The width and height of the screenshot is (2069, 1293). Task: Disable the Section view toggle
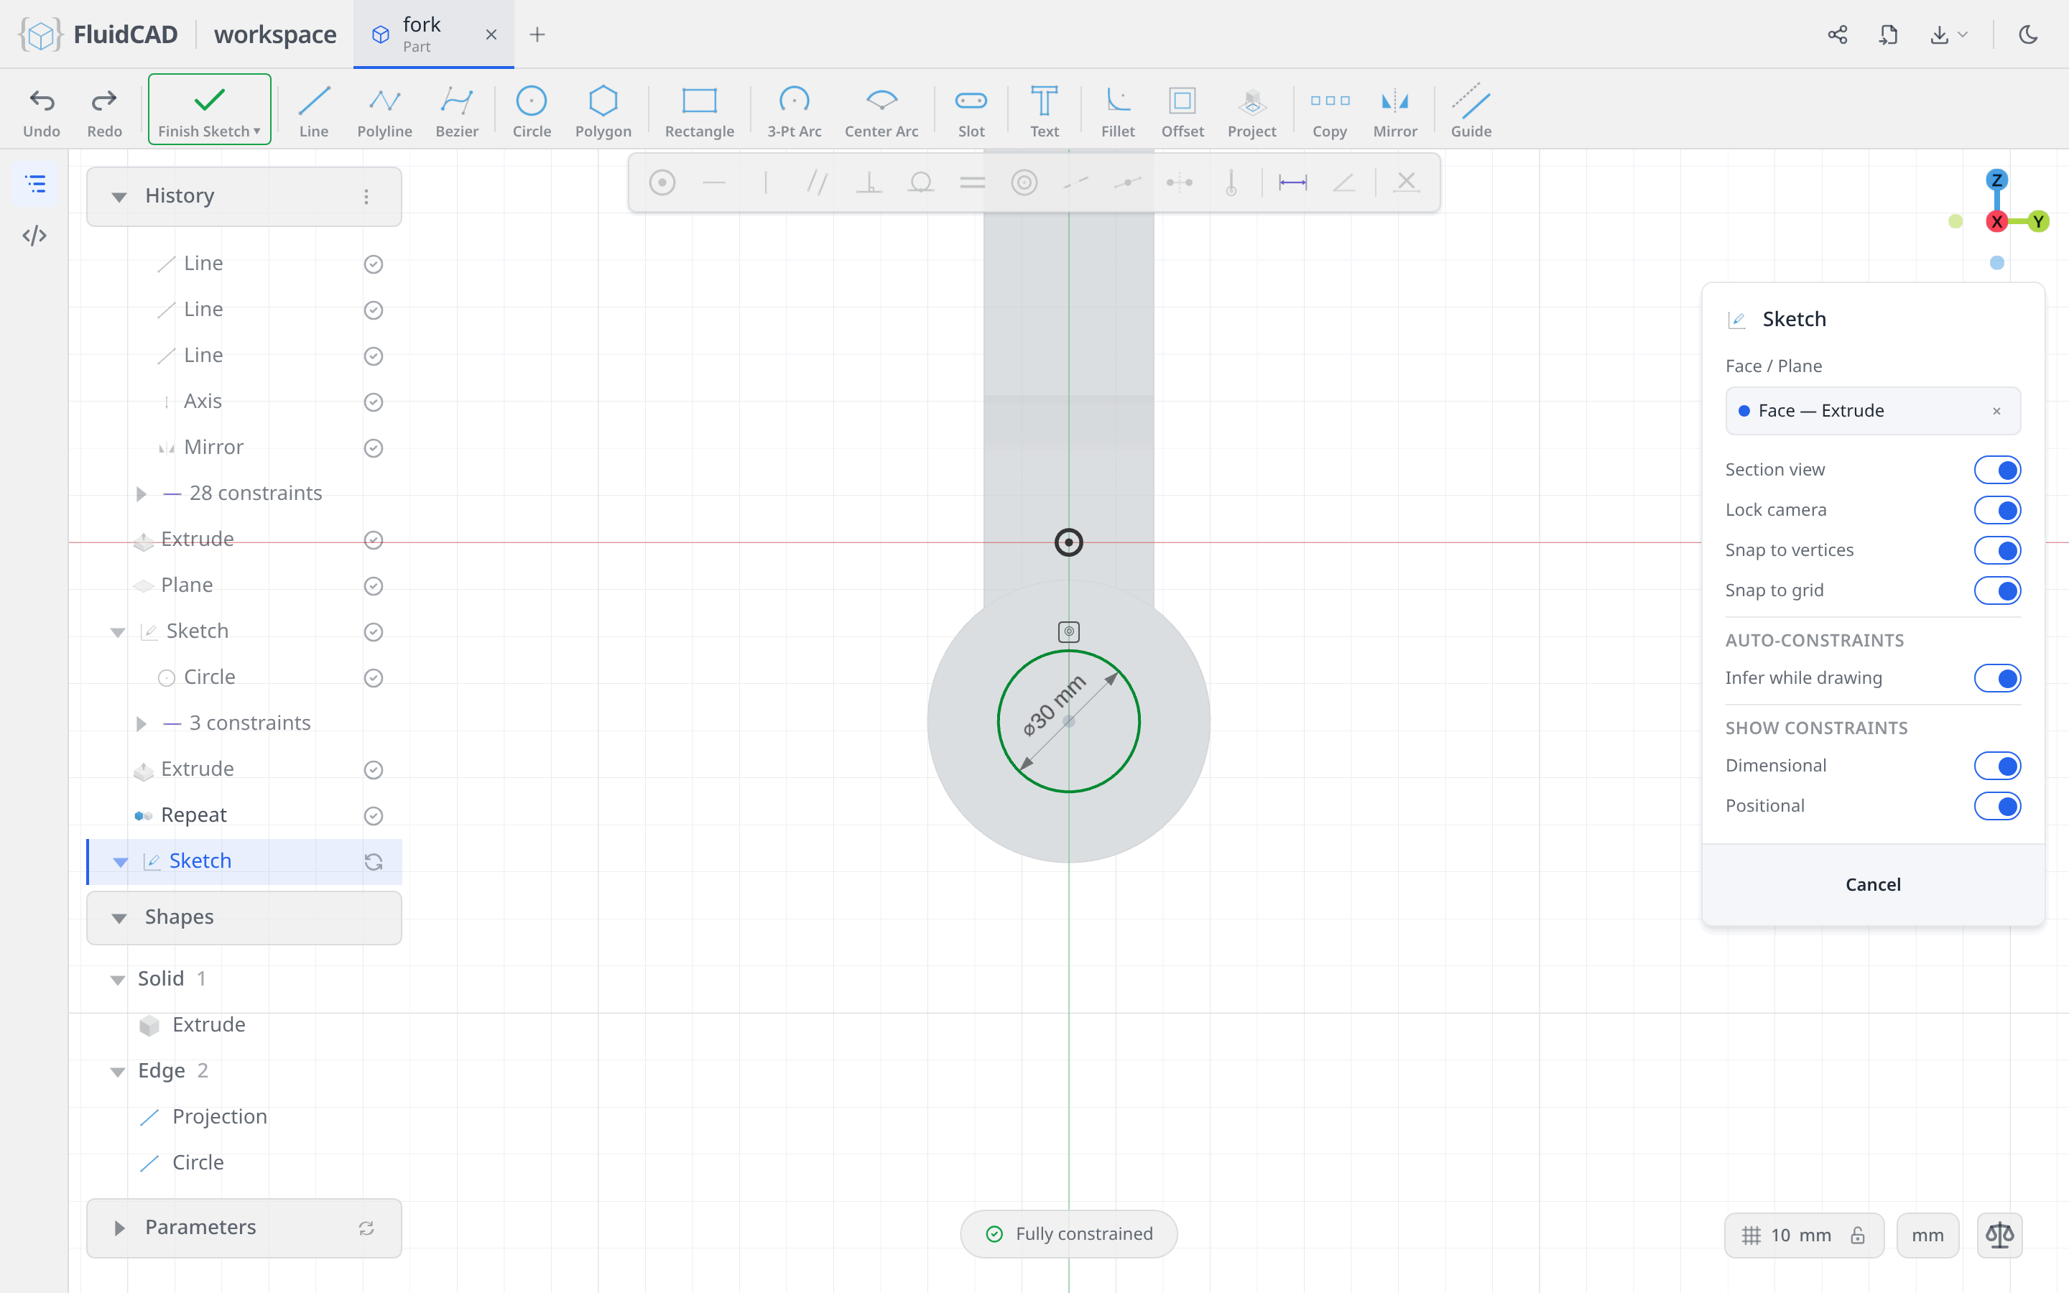click(1996, 470)
